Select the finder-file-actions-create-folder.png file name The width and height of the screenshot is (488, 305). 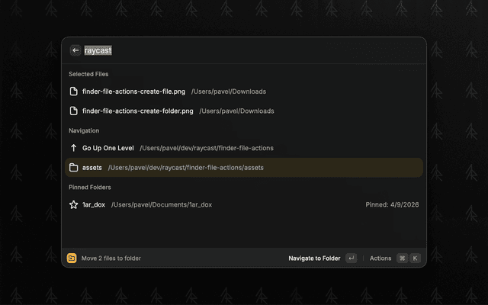pos(137,111)
